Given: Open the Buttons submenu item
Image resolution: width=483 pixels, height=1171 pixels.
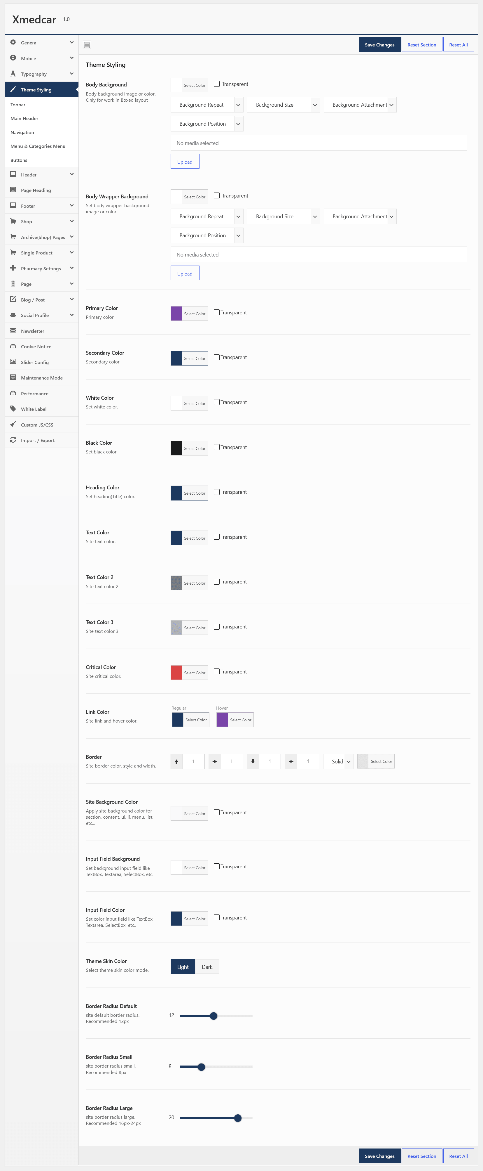Looking at the screenshot, I should [x=19, y=160].
